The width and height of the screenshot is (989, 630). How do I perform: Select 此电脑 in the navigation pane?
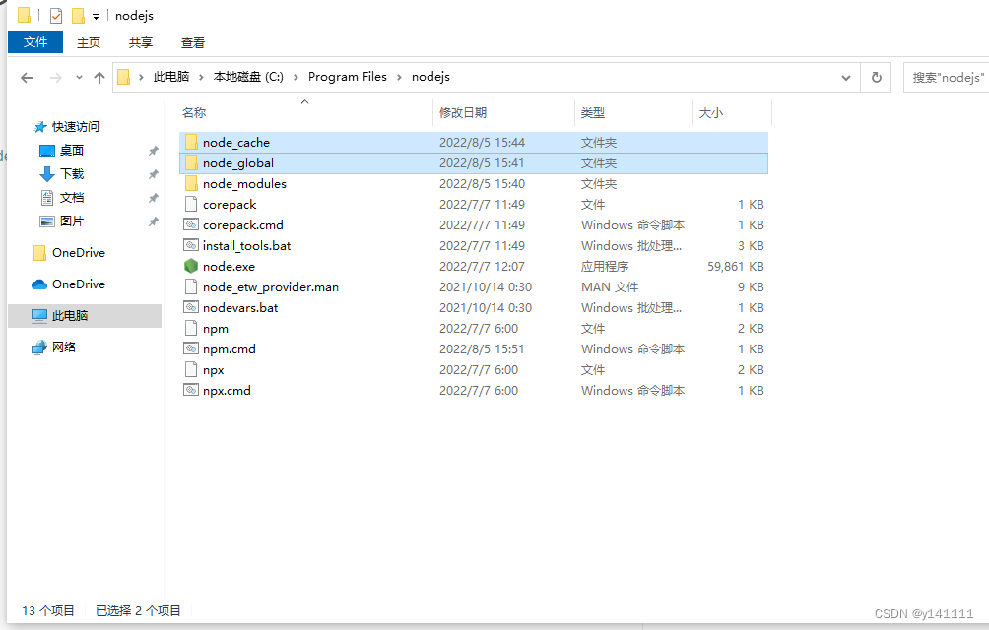(x=85, y=316)
